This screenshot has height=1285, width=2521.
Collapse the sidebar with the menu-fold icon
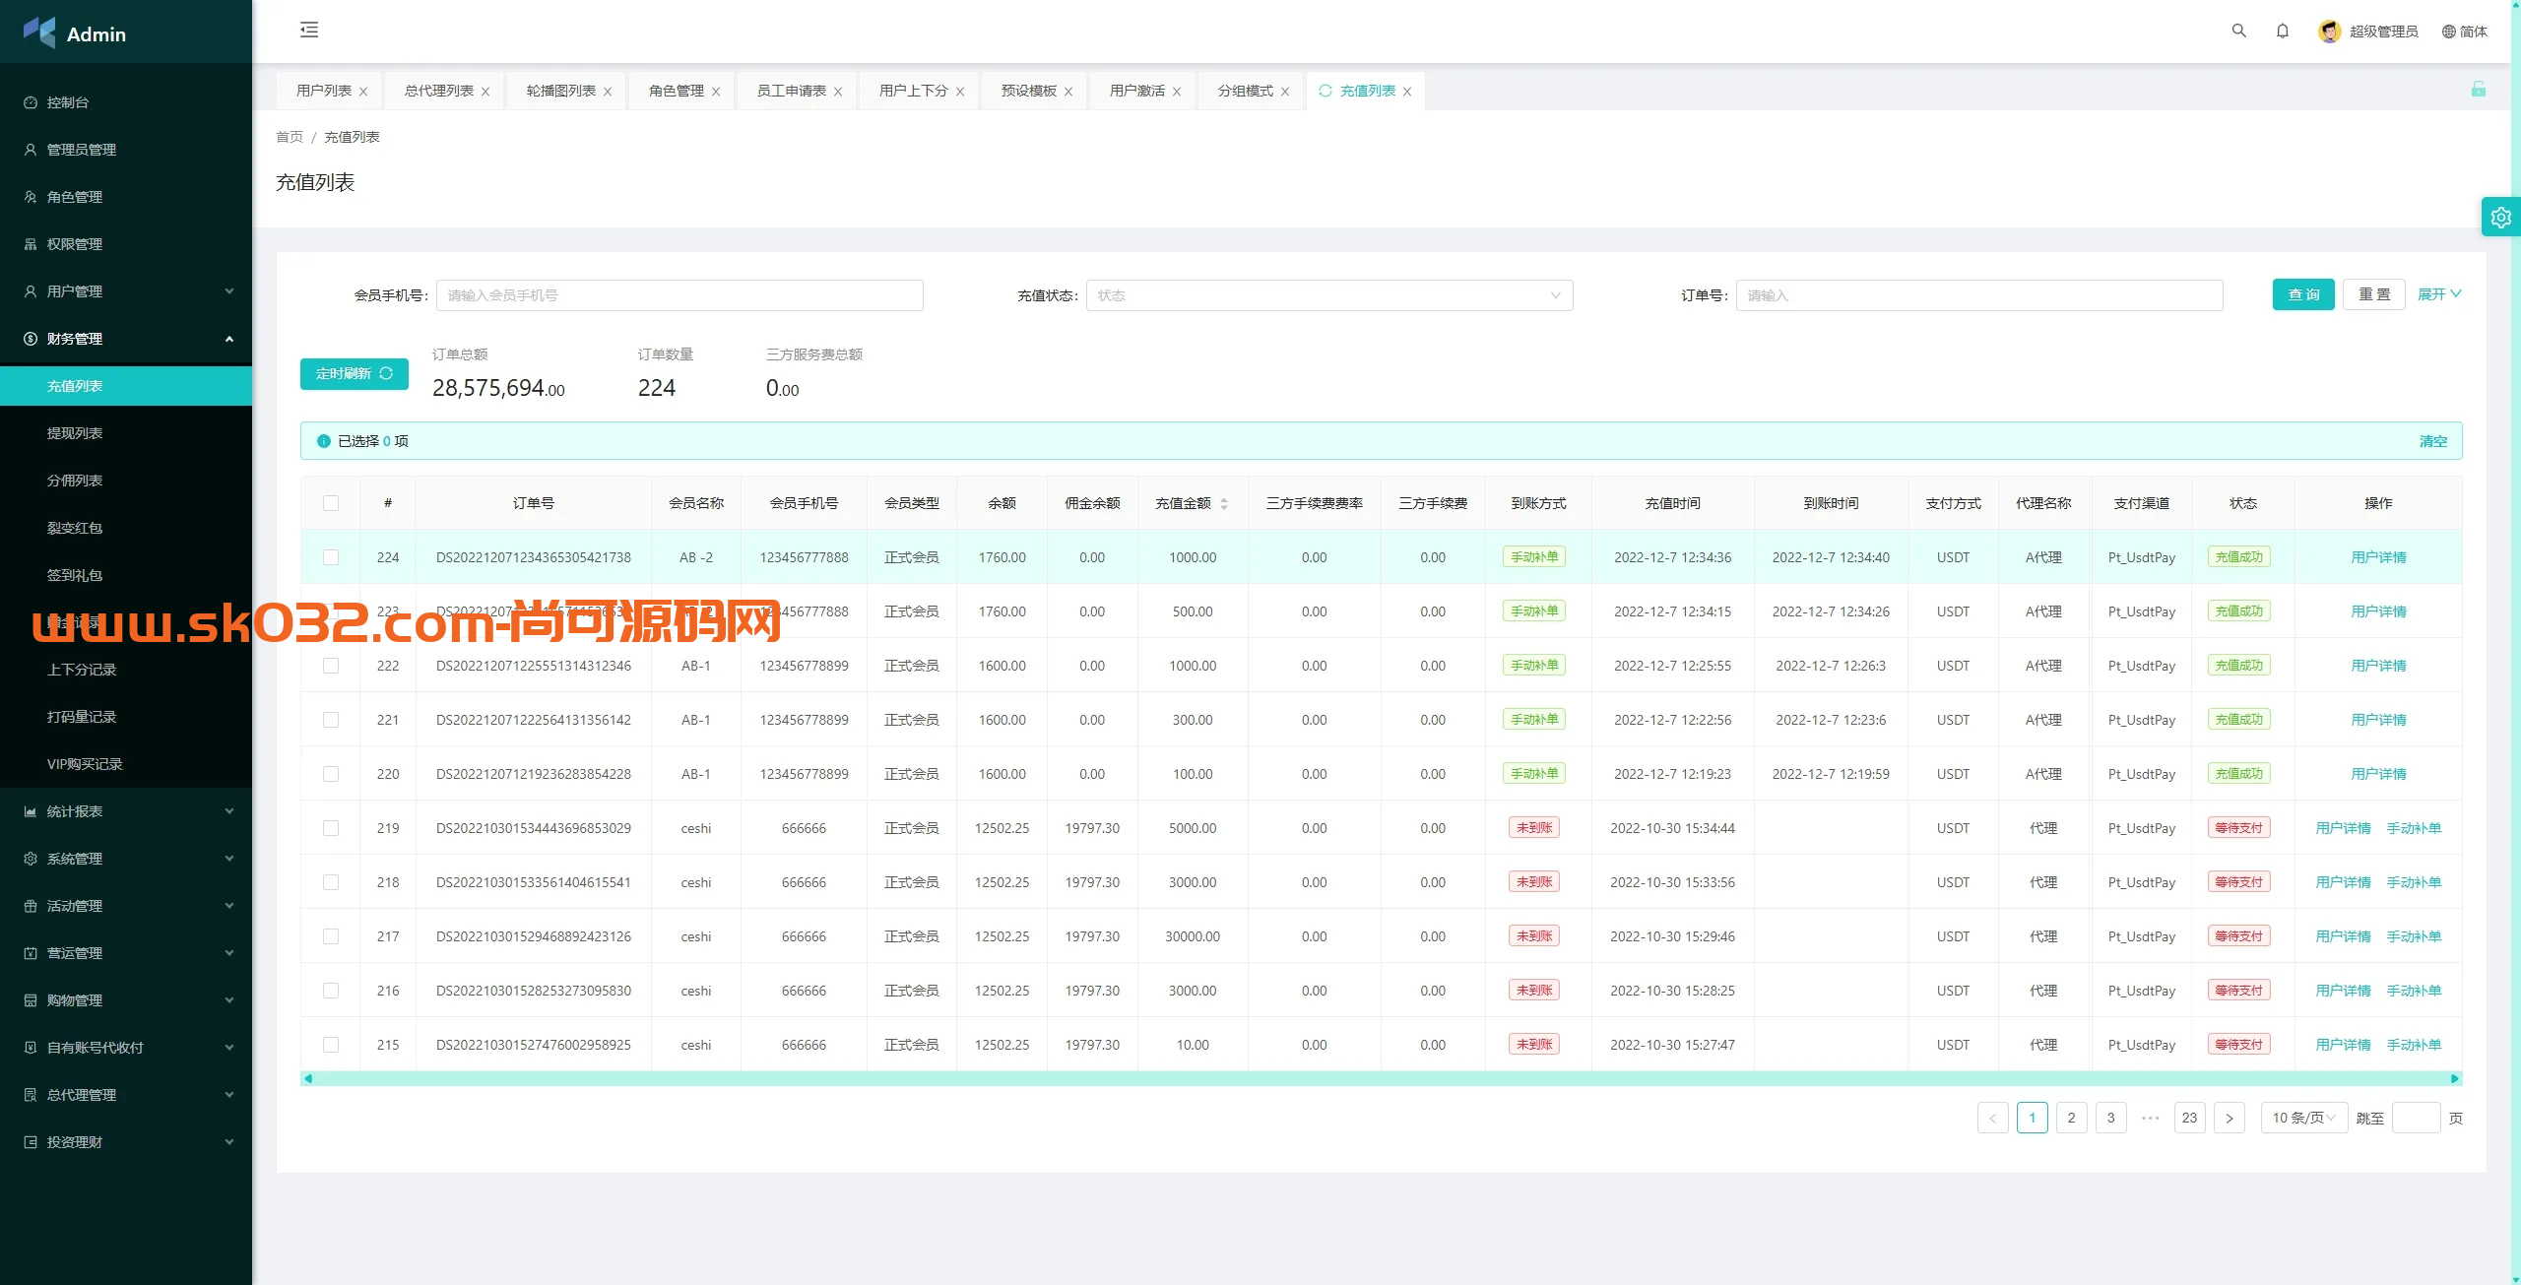(x=309, y=30)
